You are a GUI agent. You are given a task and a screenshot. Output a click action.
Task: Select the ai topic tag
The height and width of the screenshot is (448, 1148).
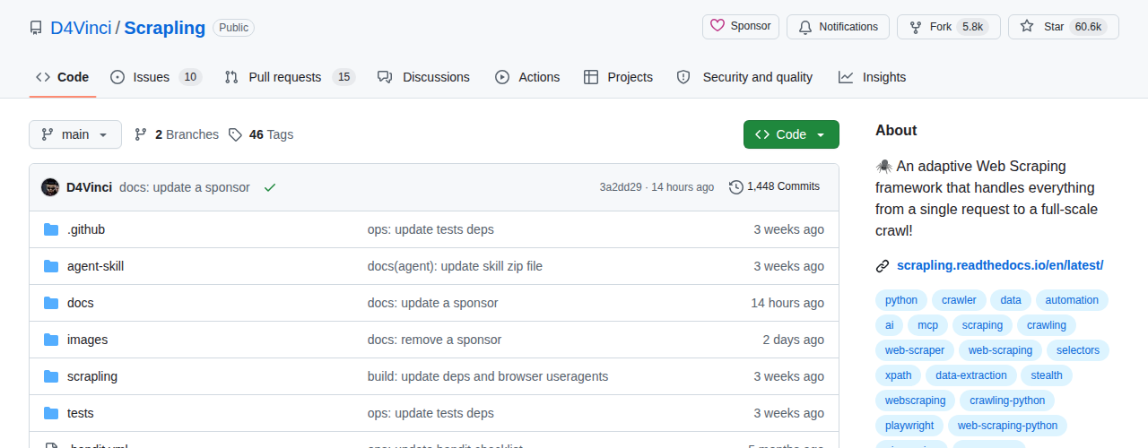[x=889, y=325]
